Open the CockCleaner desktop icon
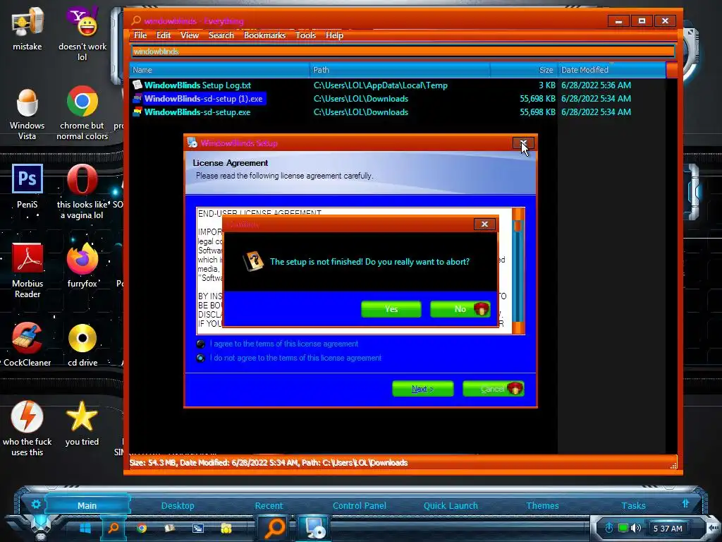Image resolution: width=722 pixels, height=542 pixels. tap(27, 344)
